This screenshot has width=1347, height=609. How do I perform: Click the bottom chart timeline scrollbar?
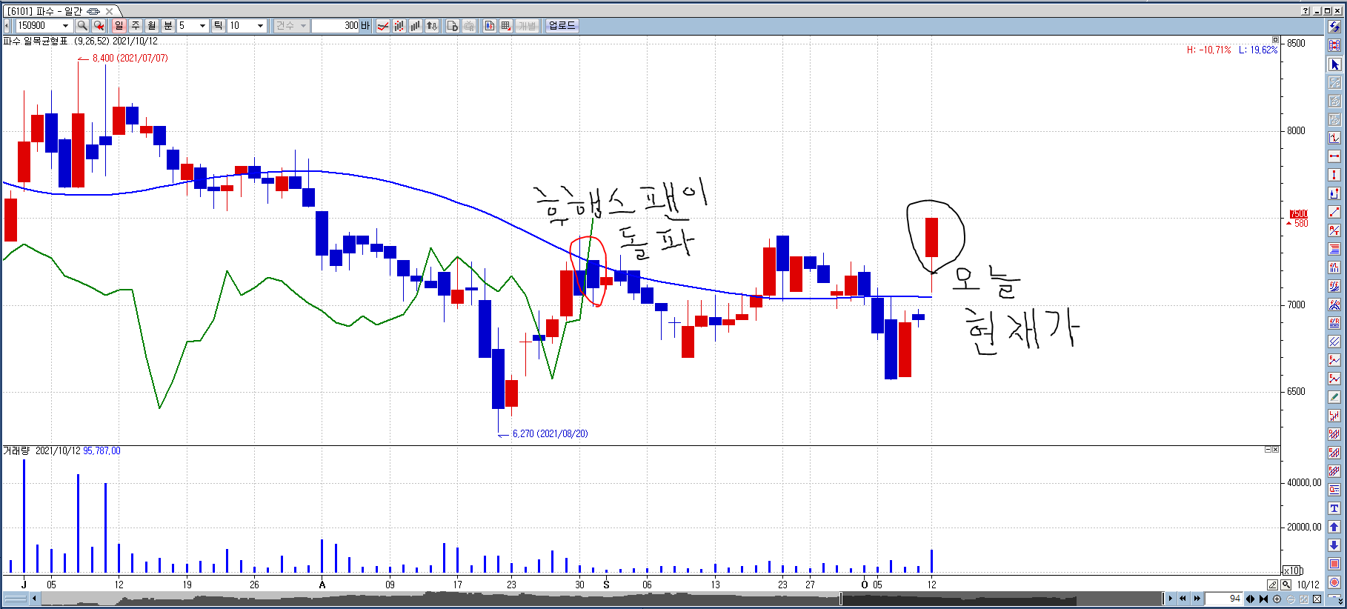click(593, 599)
